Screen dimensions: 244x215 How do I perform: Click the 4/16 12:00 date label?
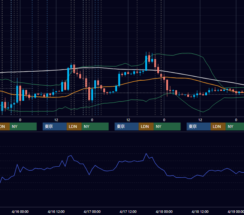[x=56, y=211]
